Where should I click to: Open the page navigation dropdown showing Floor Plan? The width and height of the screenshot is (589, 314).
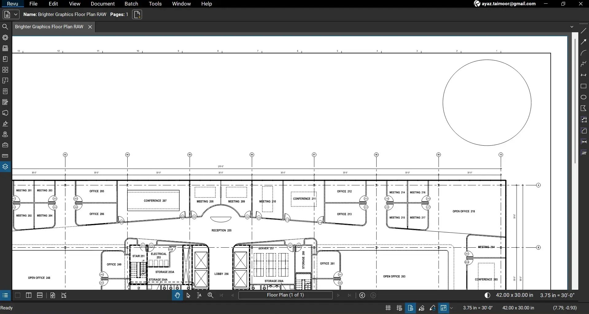pyautogui.click(x=285, y=295)
